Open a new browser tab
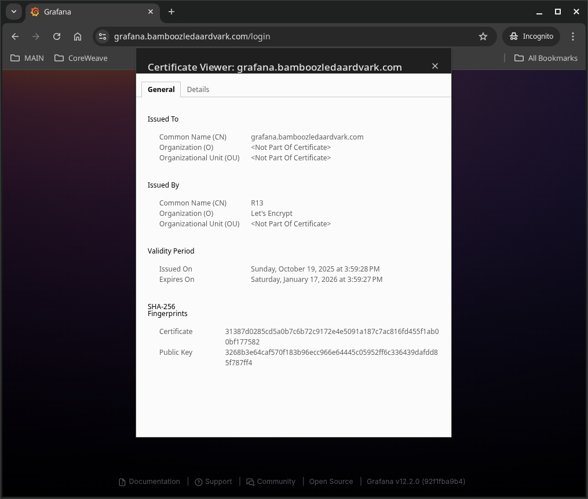This screenshot has height=499, width=588. point(171,12)
